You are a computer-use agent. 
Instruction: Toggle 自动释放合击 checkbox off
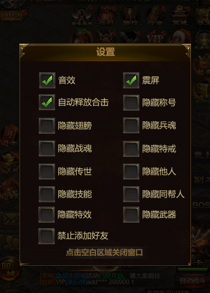pyautogui.click(x=47, y=102)
